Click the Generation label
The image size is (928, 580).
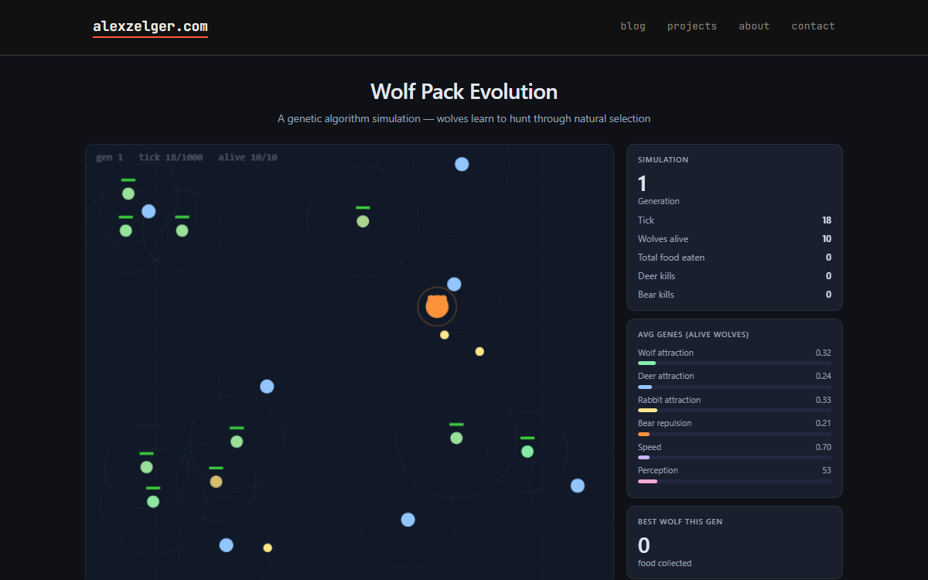pyautogui.click(x=659, y=201)
